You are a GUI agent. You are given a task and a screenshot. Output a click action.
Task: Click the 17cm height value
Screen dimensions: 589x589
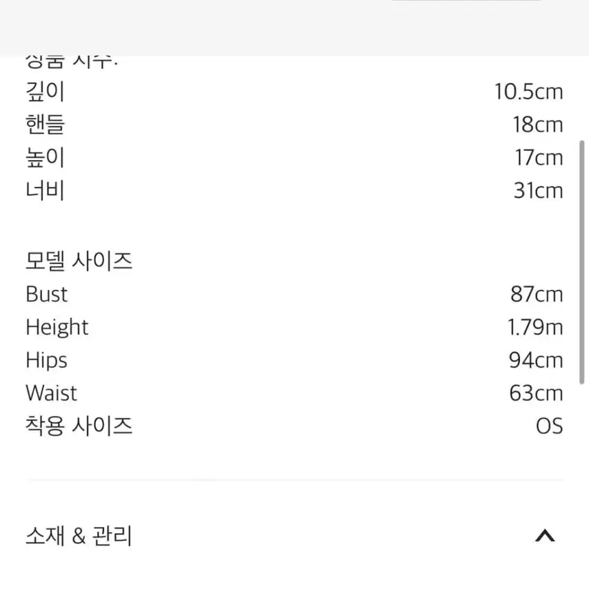(539, 157)
